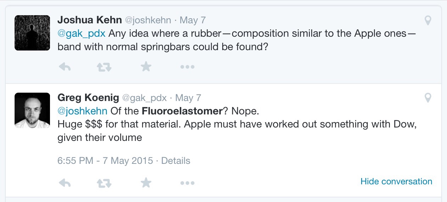The height and width of the screenshot is (202, 447).
Task: Open tweet Details link
Action: tap(175, 161)
